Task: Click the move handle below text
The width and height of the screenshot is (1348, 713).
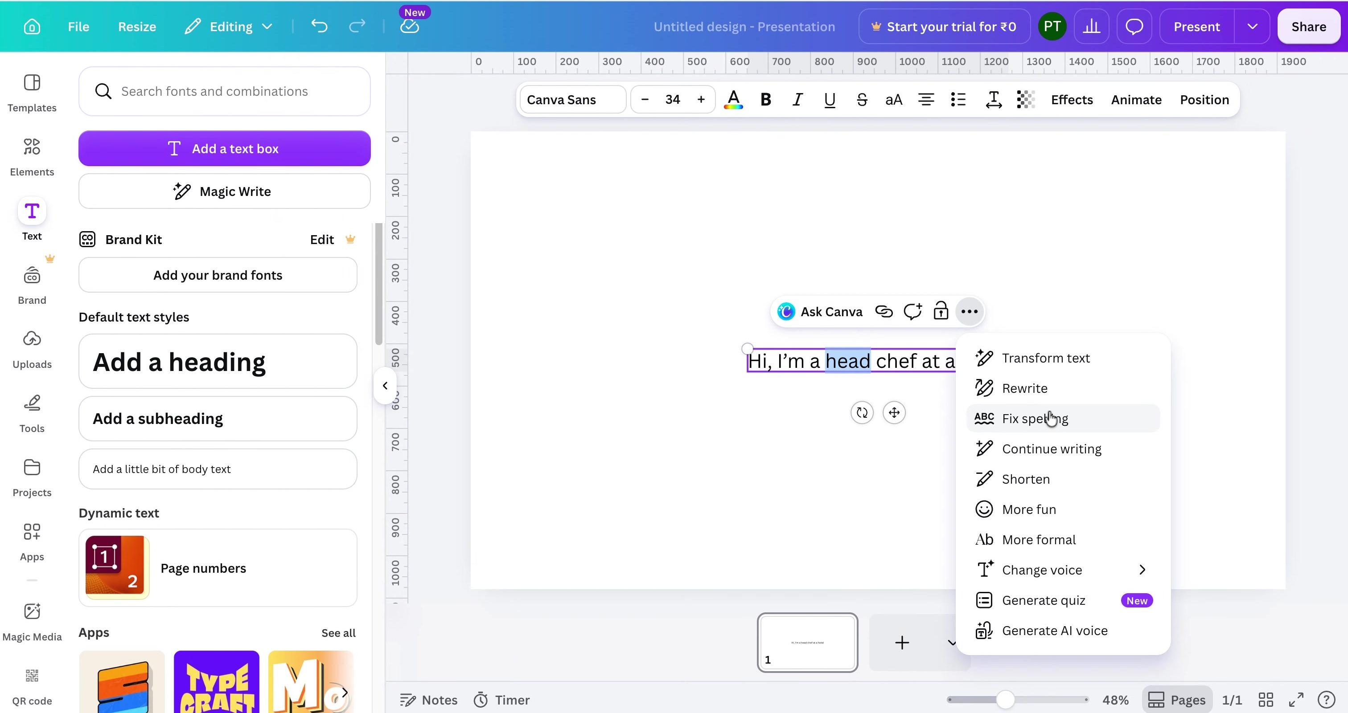Action: 894,412
